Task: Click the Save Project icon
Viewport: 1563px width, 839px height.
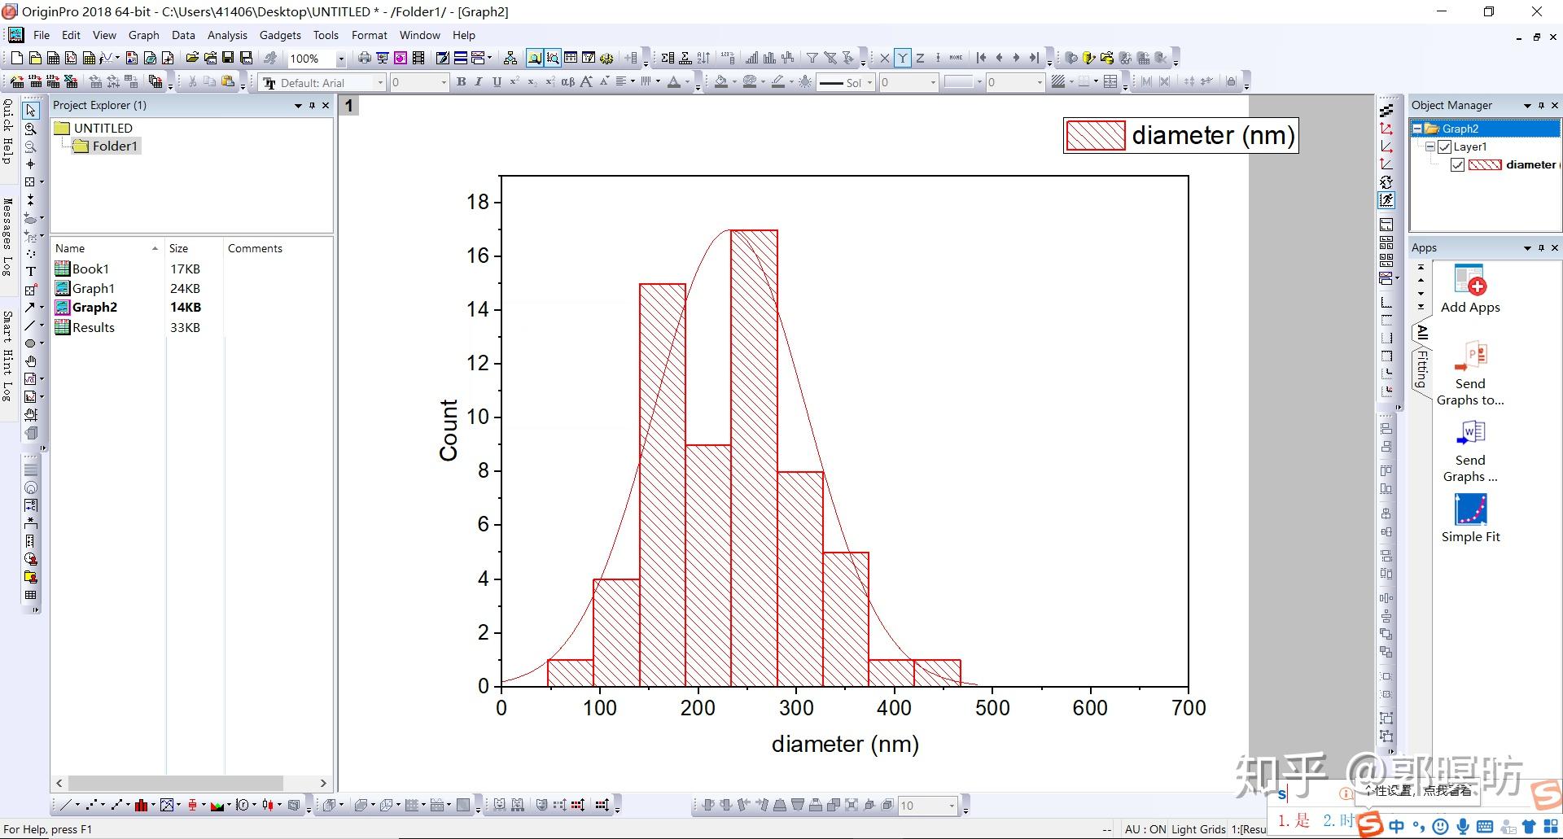Action: pos(229,58)
